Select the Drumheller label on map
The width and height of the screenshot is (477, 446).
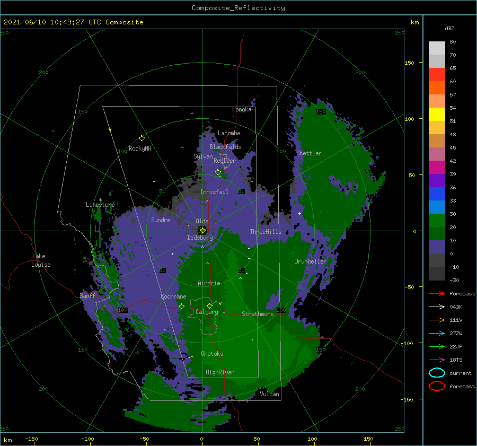(311, 261)
